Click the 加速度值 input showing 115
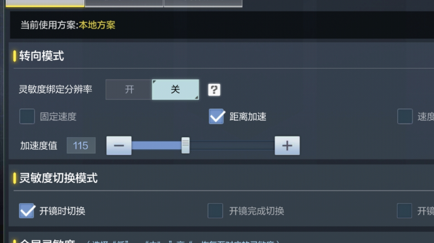Viewport: 434px width, 243px height. pos(81,146)
